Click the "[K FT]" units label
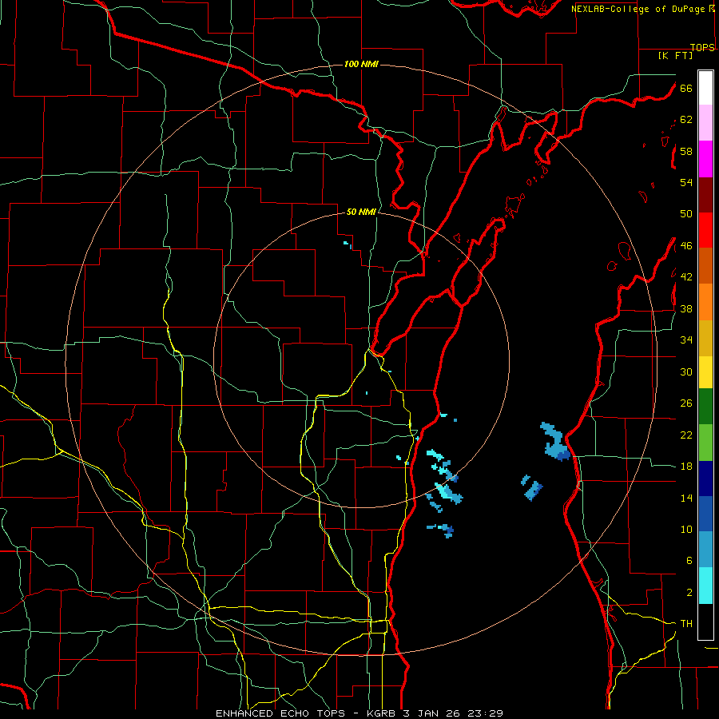The width and height of the screenshot is (719, 719). [x=675, y=55]
